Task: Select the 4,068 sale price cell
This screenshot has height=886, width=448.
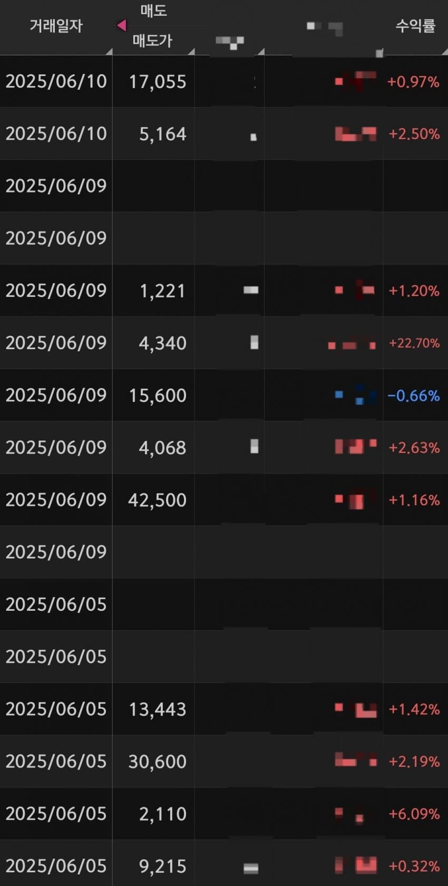Action: 162,448
